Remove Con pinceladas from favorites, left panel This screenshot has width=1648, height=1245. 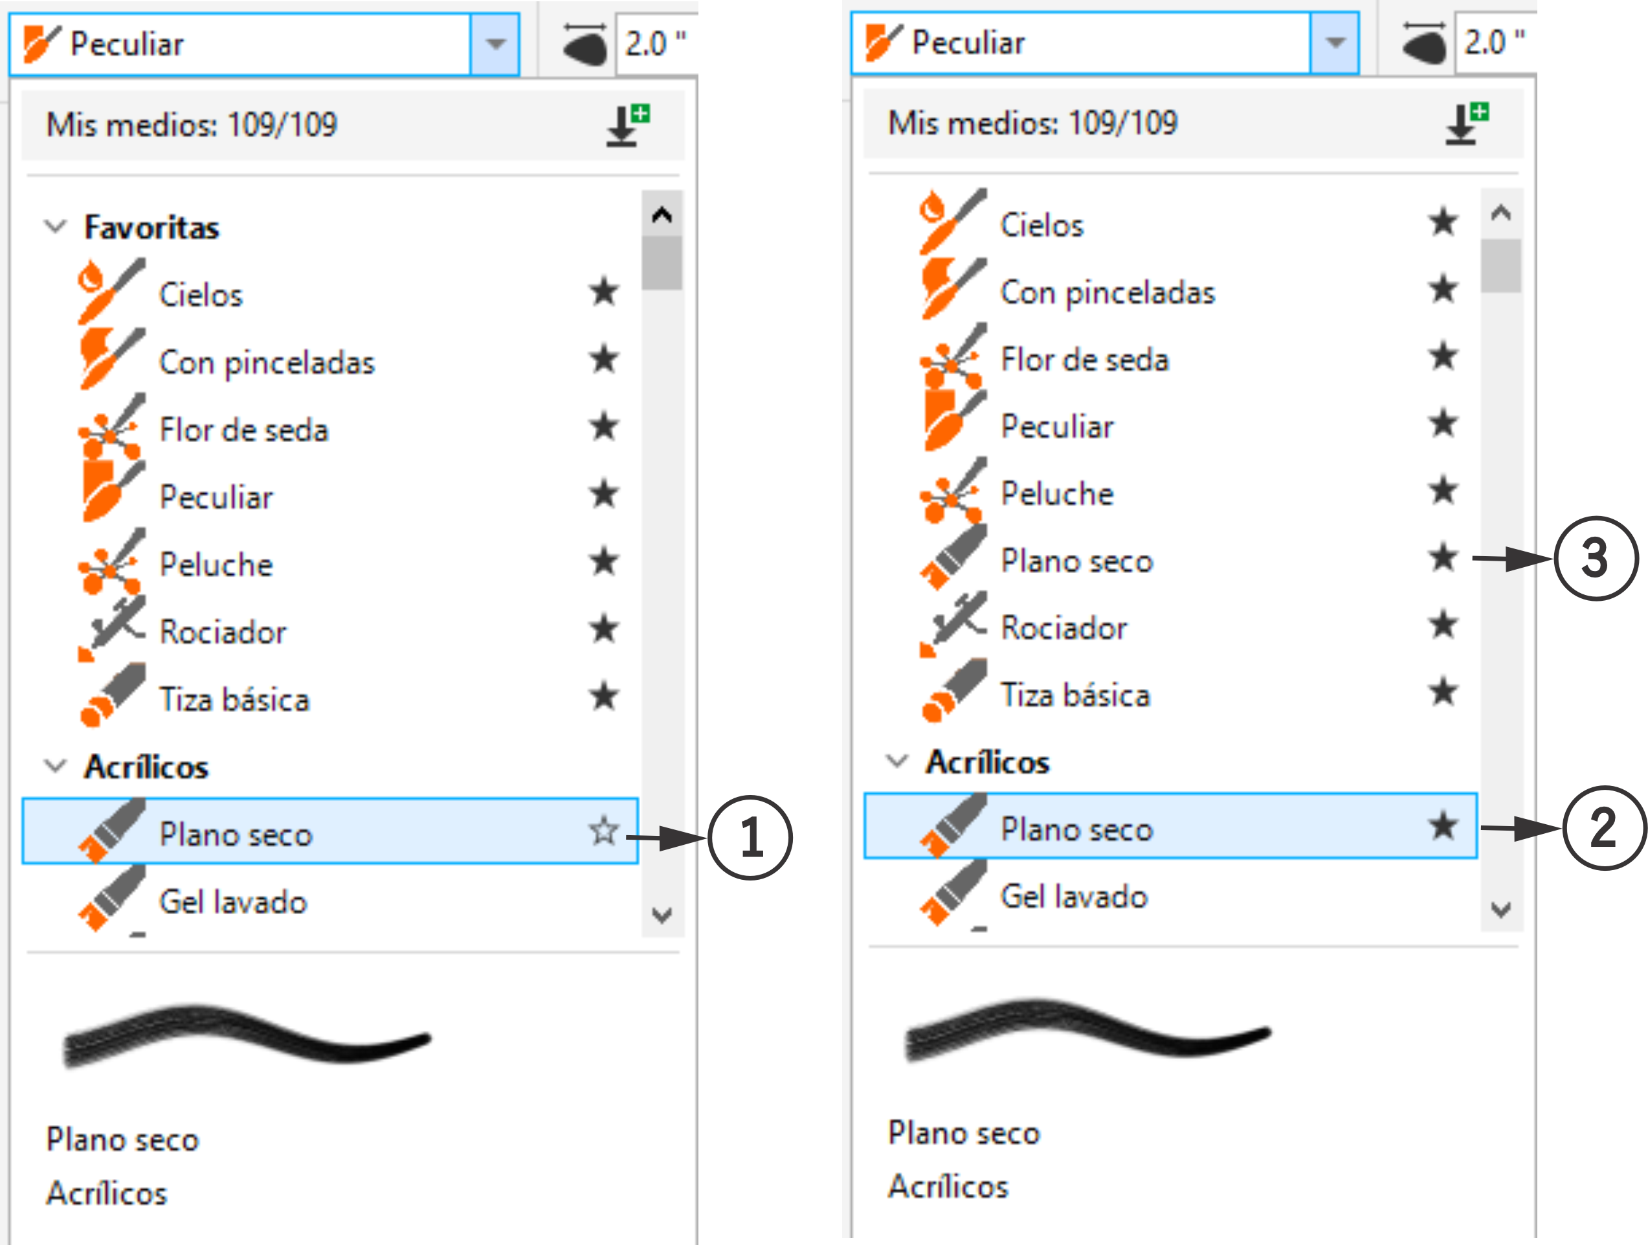coord(603,359)
